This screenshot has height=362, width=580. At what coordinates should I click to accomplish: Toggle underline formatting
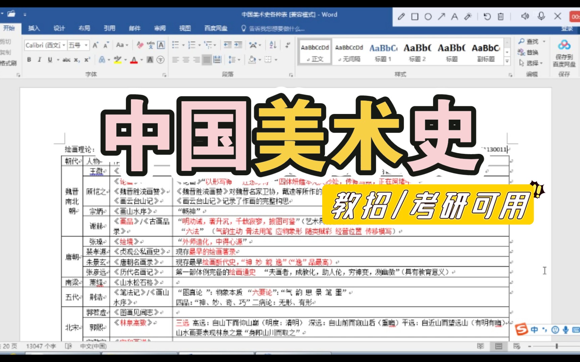[x=50, y=60]
